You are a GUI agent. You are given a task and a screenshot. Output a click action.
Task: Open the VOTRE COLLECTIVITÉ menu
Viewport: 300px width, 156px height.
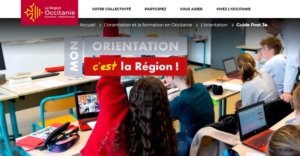[111, 9]
